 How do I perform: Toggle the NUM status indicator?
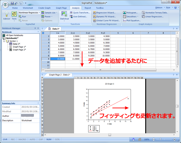(49, 139)
